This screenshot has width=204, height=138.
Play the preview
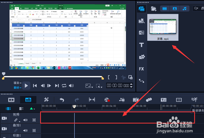(x=26, y=85)
